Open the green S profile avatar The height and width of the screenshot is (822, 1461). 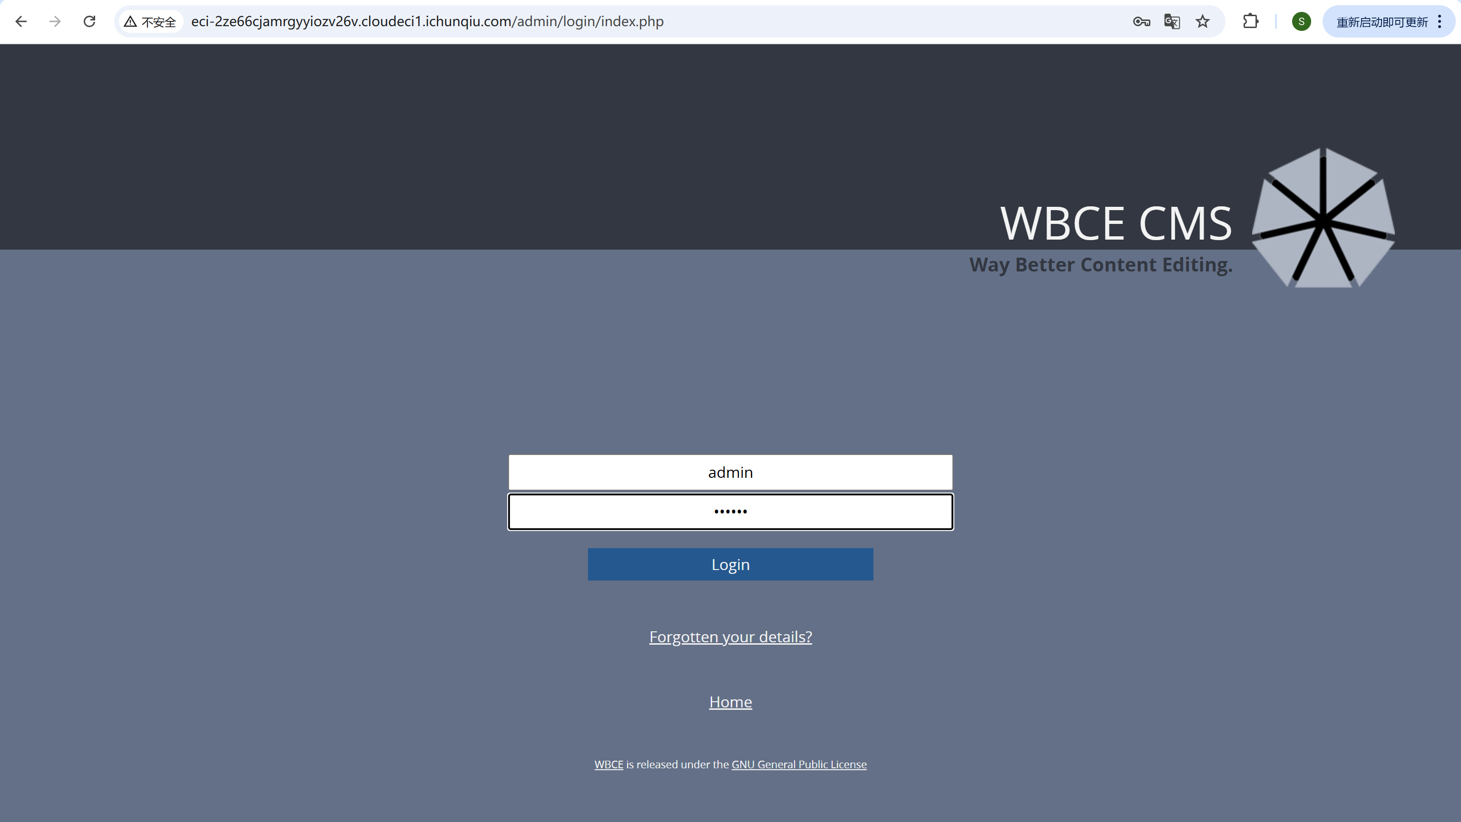[x=1301, y=21]
